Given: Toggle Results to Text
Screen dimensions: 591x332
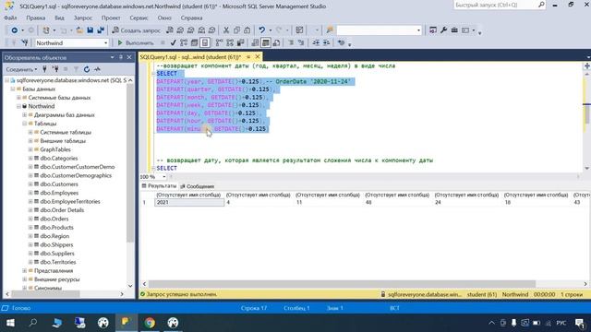Looking at the screenshot, I should pos(255,43).
